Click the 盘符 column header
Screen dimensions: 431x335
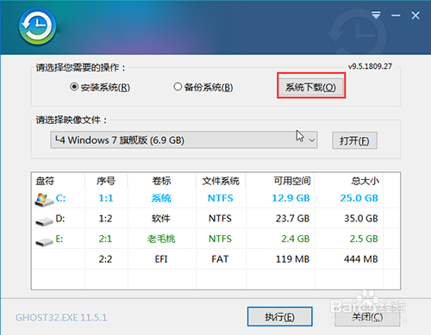click(45, 181)
